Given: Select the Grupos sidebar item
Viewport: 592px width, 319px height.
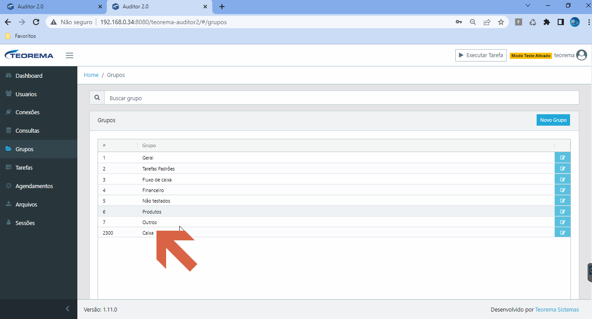Looking at the screenshot, I should pos(38,149).
